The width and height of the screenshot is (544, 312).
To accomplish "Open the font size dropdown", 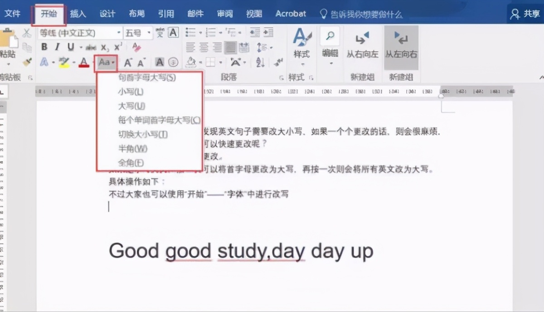I will point(149,33).
